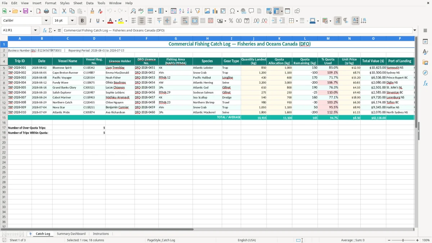Expand the Font Color dropdown arrow
Viewport: 432px width, 243px height.
point(116,21)
